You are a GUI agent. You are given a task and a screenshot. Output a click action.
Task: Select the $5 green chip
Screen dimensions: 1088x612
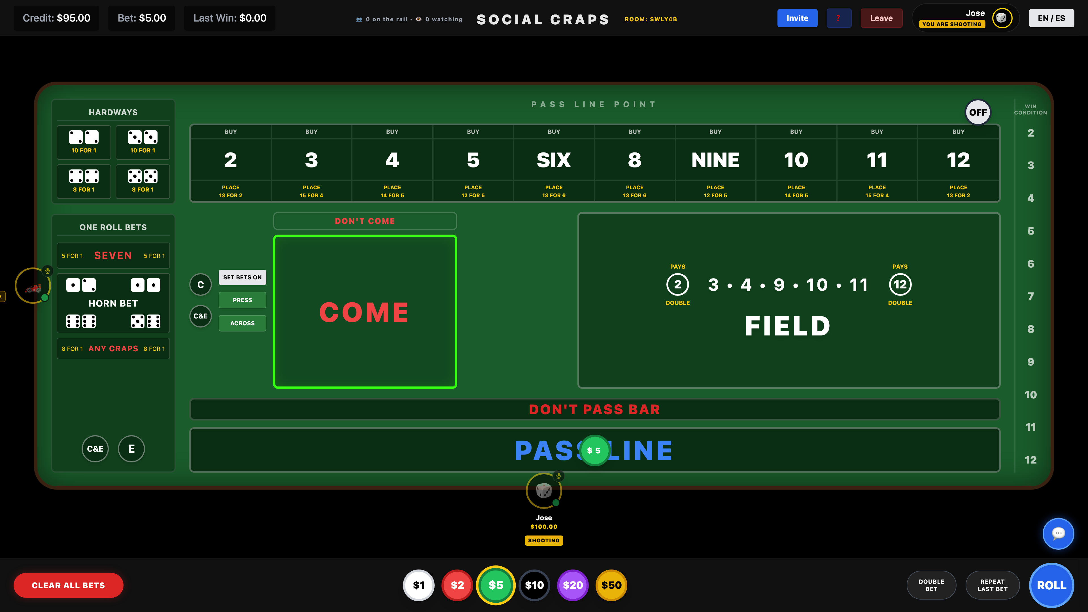coord(496,585)
